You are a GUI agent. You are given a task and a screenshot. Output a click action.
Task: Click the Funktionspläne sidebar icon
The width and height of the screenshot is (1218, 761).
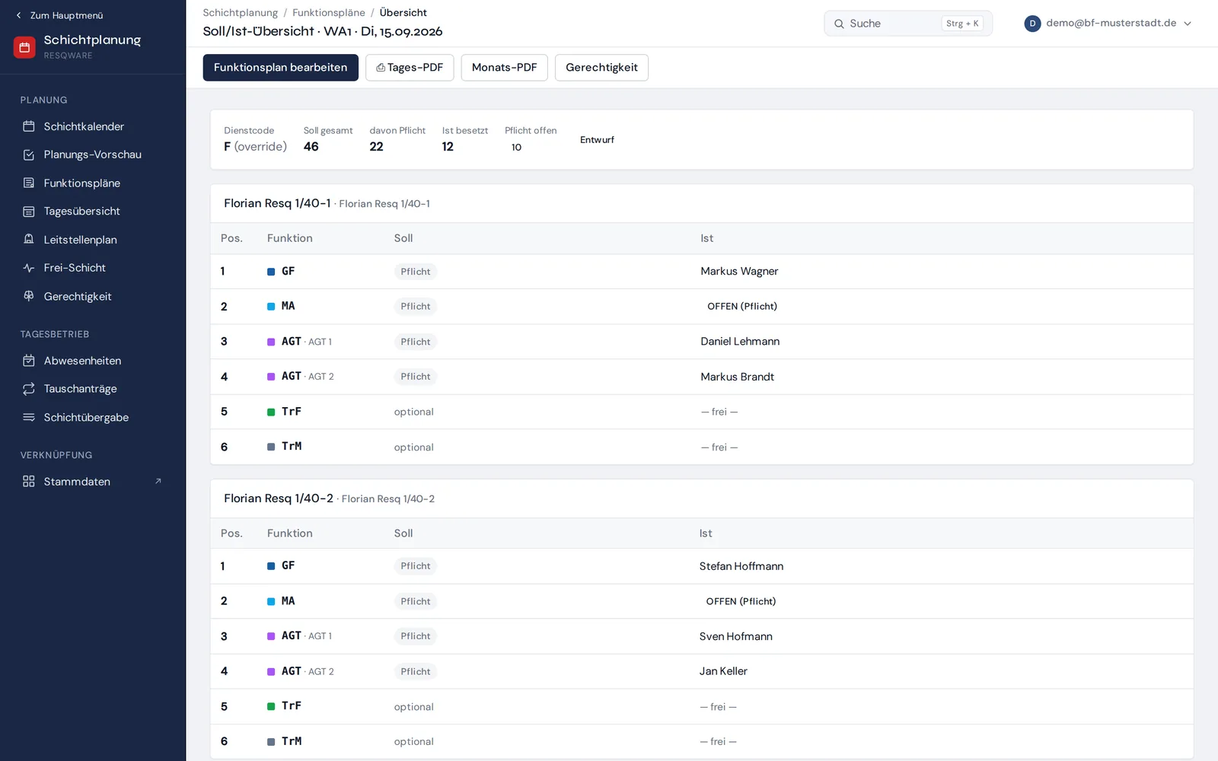click(29, 183)
